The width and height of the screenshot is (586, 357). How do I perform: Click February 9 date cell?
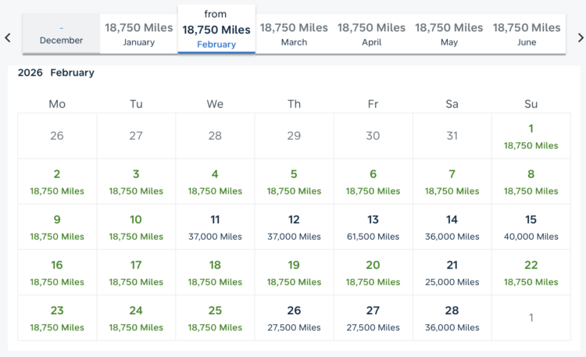click(57, 227)
